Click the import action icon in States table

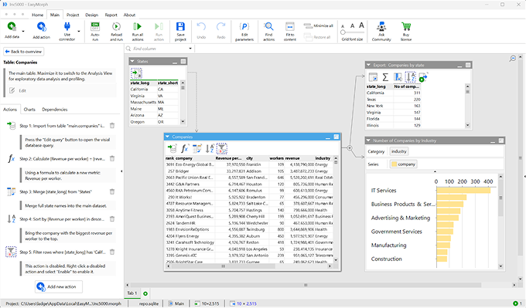point(136,73)
